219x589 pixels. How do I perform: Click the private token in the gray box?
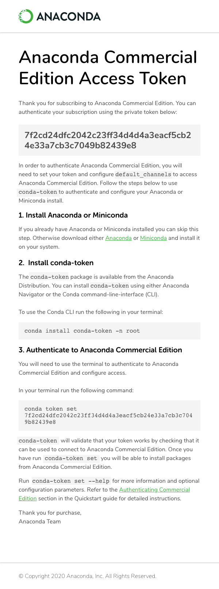click(x=108, y=140)
